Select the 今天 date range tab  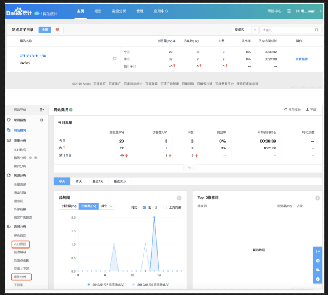[62, 181]
